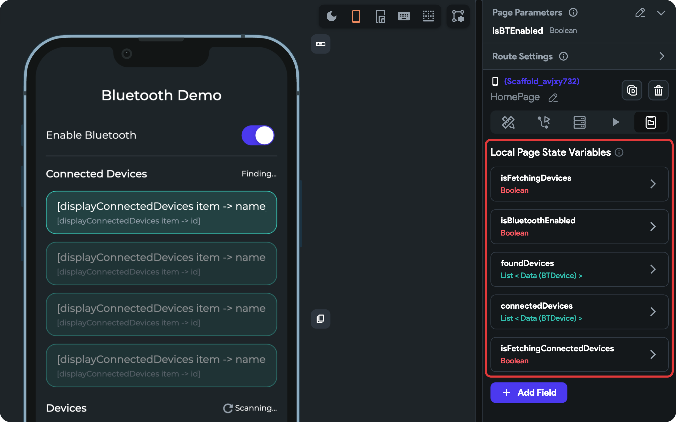
Task: Toggle dark mode moon icon
Action: tap(332, 16)
